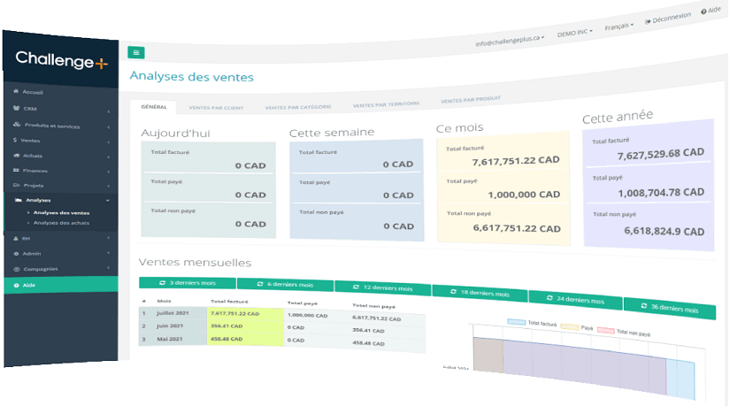Toggle the Total non payé legend entry
This screenshot has width=730, height=406.
625,332
